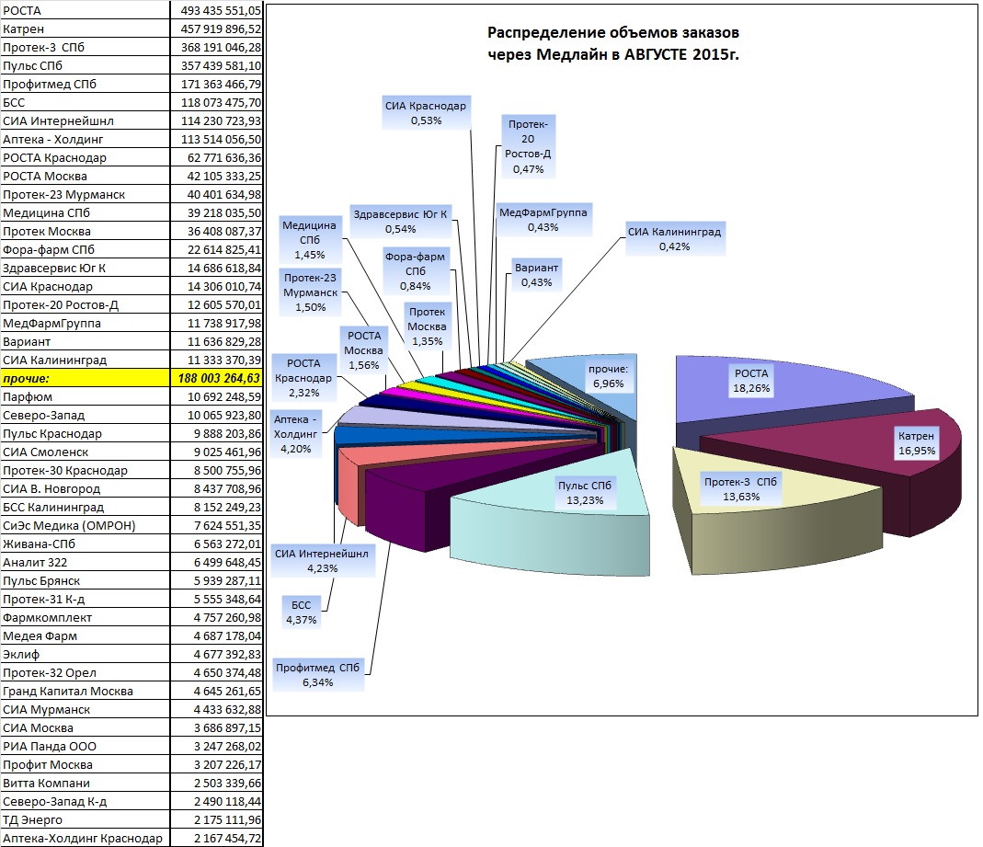
Task: Select the 'Протек-3 СПб 13,63%' data label
Action: point(740,489)
